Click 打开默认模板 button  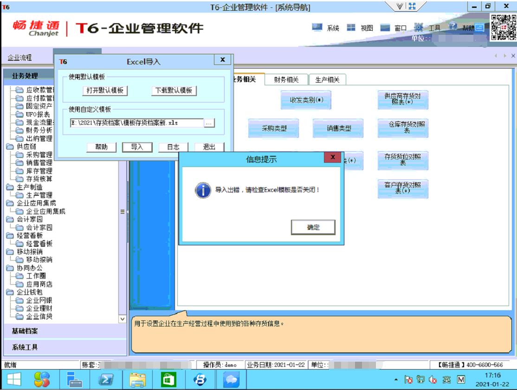105,90
